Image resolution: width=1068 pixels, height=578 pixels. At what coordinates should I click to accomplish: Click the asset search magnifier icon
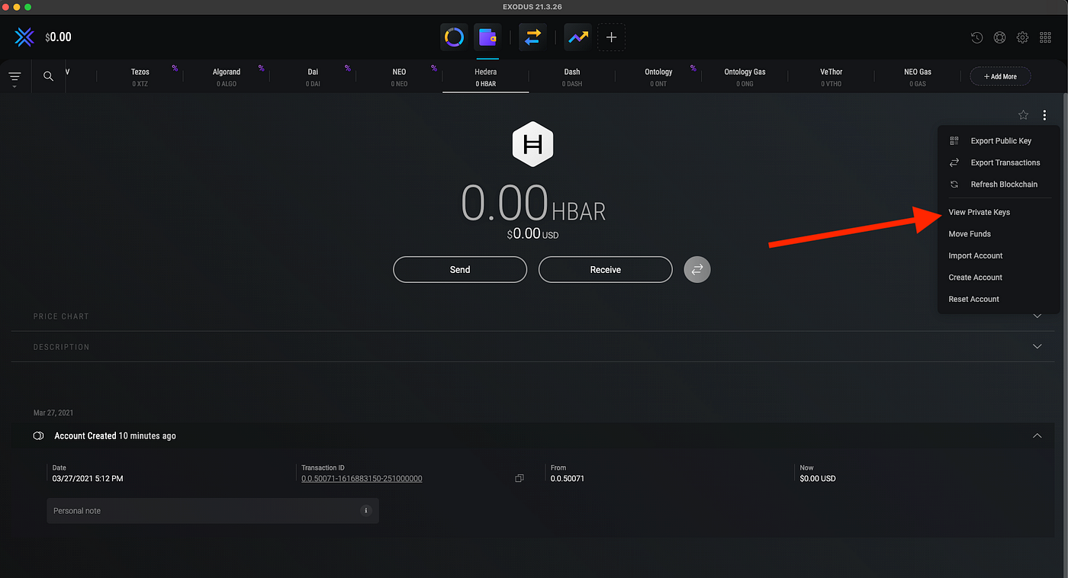click(x=48, y=76)
